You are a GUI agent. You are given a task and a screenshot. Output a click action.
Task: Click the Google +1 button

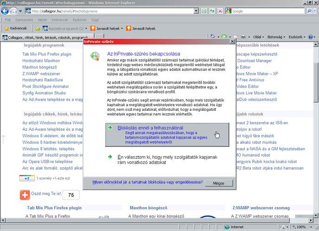[x=27, y=178]
